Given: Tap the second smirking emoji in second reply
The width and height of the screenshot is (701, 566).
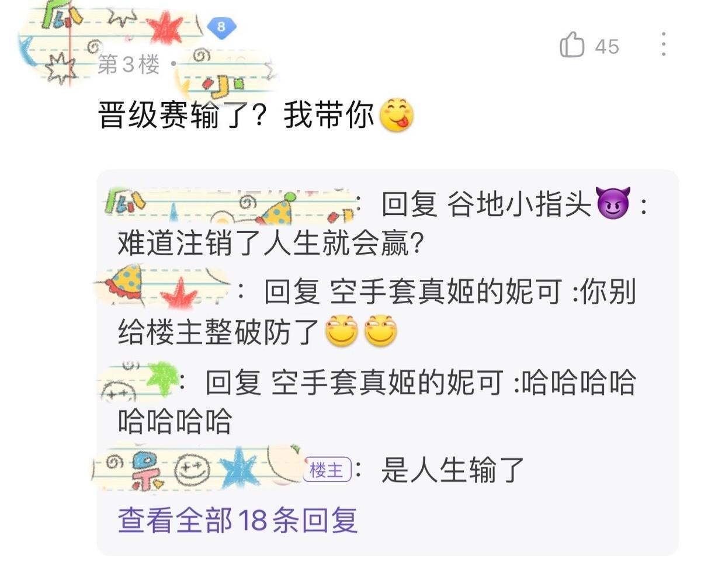Looking at the screenshot, I should pos(381,331).
